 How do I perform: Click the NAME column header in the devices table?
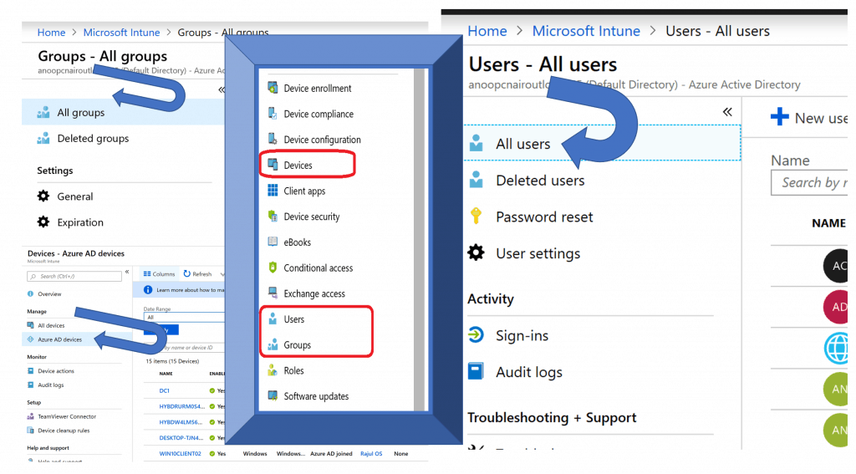[x=166, y=374]
